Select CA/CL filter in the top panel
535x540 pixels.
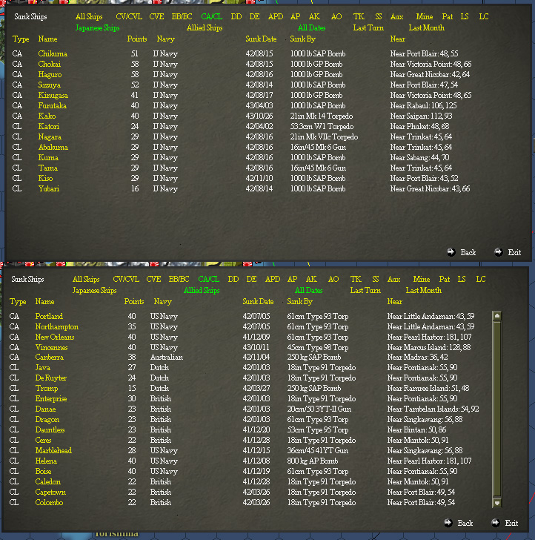(212, 16)
